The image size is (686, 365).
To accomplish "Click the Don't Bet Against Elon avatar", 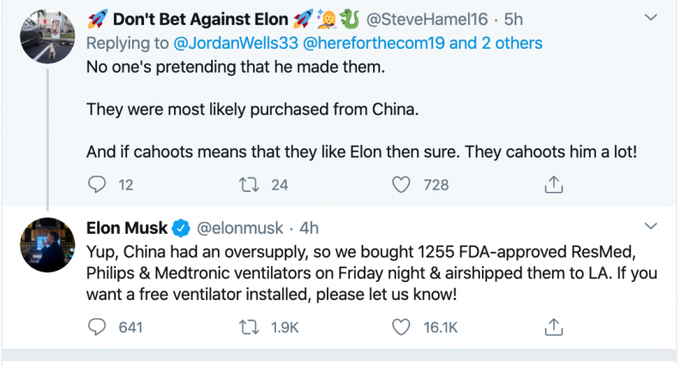I will click(x=45, y=33).
